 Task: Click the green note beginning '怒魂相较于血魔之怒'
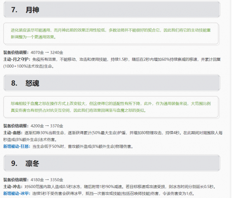pos(111,107)
